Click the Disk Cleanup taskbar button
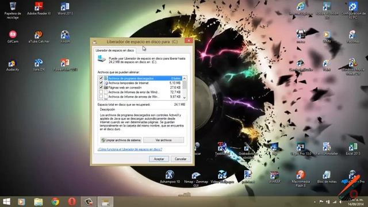Image resolution: width=368 pixels, height=207 pixels. pos(105,202)
